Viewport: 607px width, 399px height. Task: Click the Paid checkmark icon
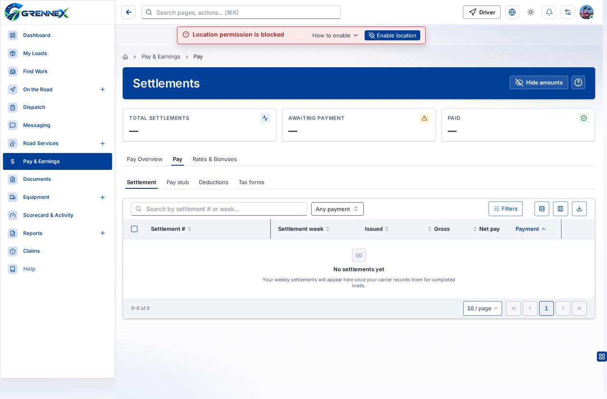click(584, 118)
